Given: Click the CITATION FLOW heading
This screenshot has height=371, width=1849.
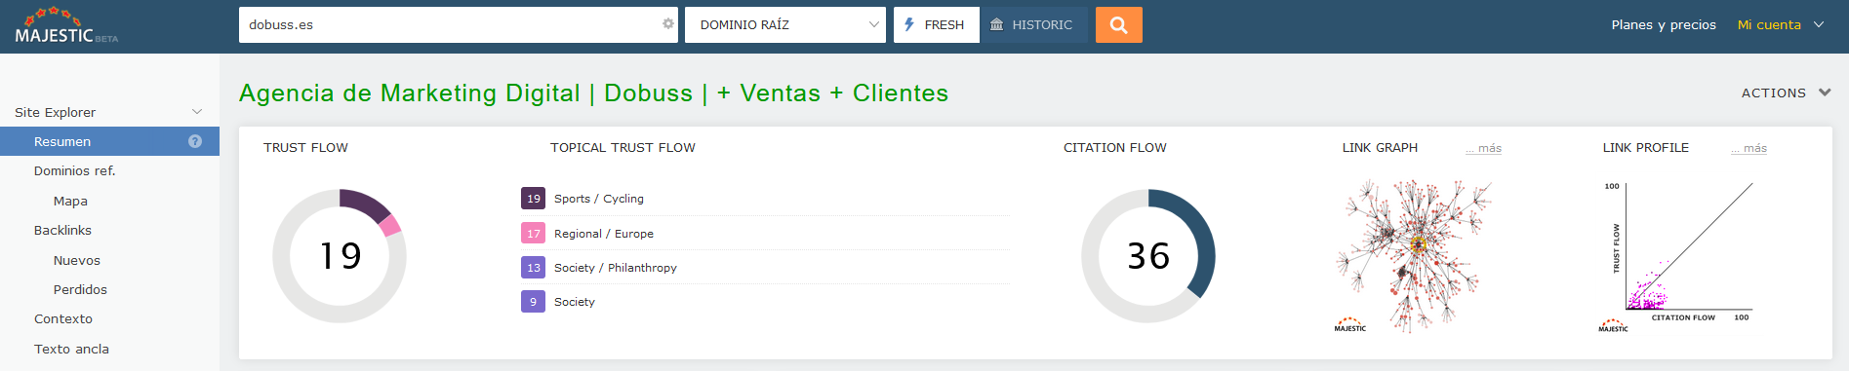Looking at the screenshot, I should coord(1115,148).
